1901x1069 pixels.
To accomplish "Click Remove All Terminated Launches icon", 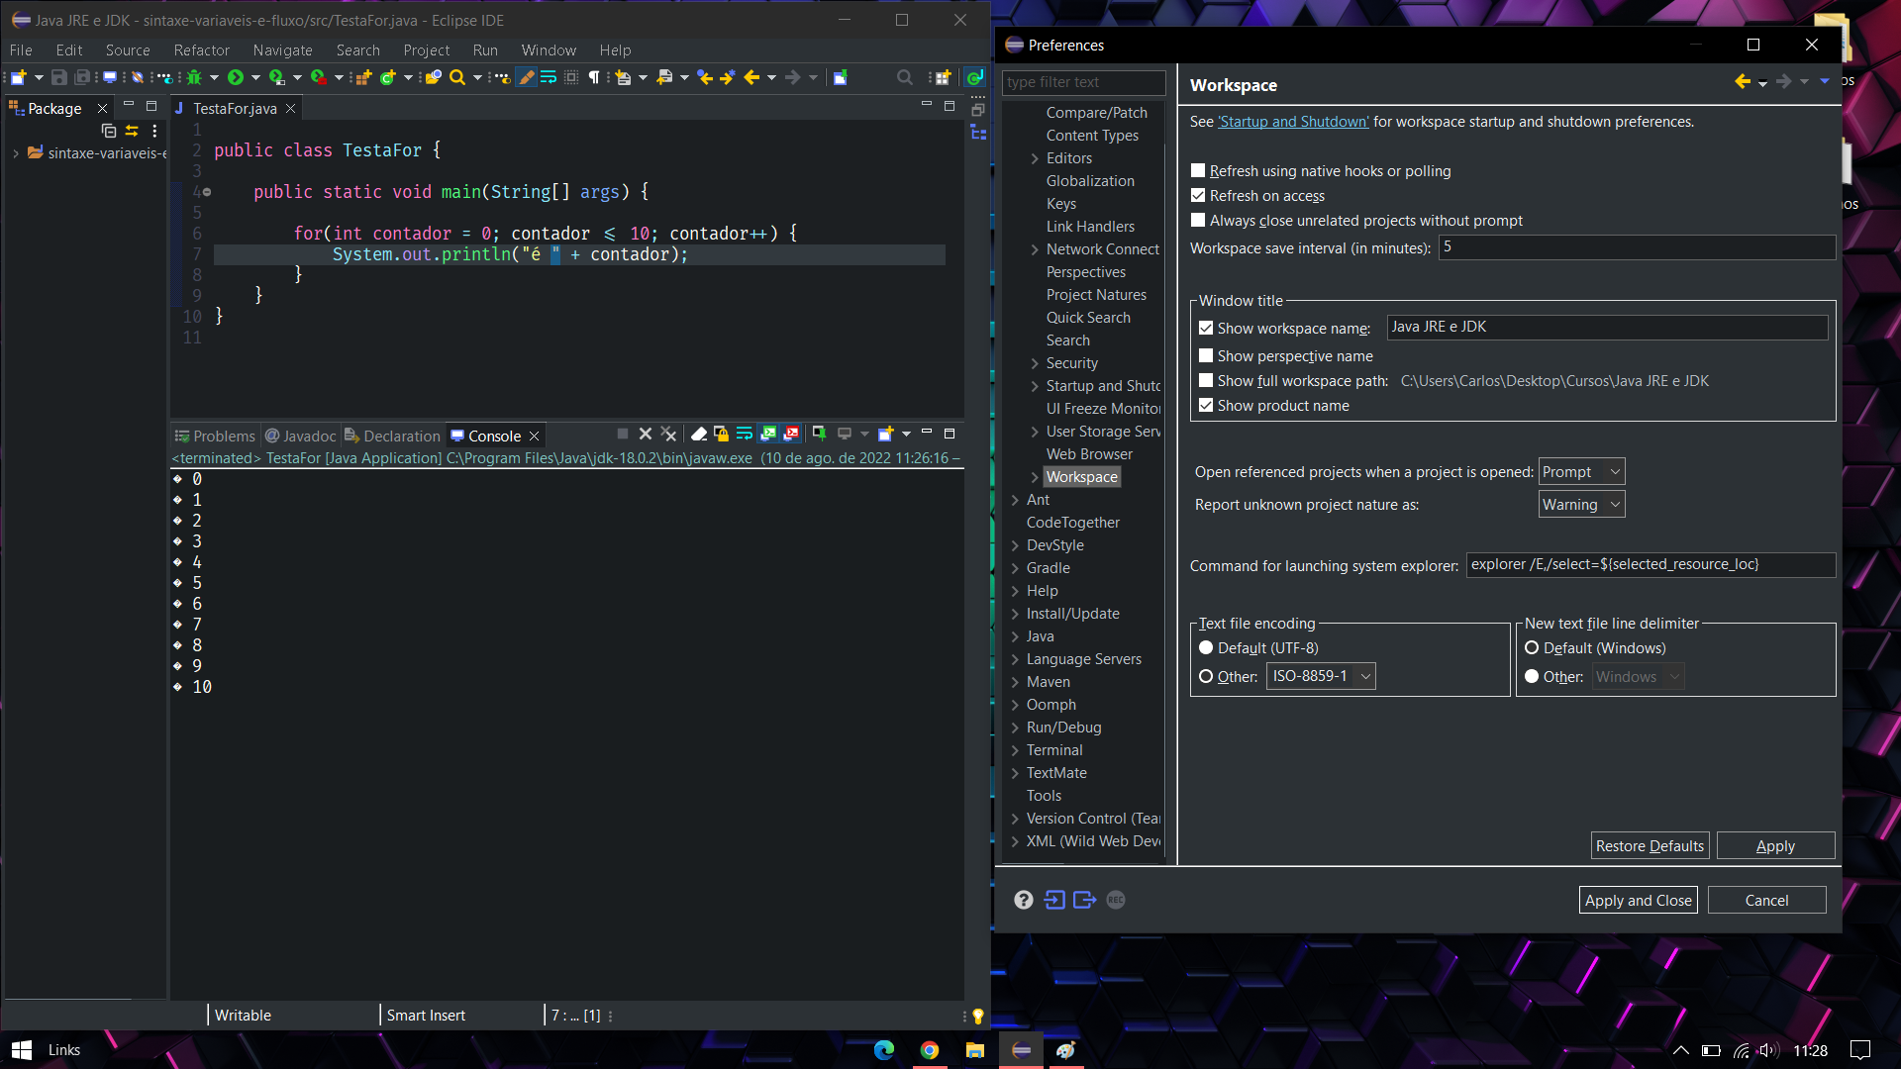I will (x=669, y=434).
